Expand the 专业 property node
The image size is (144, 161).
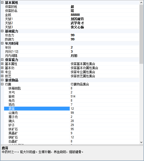coord(2,72)
